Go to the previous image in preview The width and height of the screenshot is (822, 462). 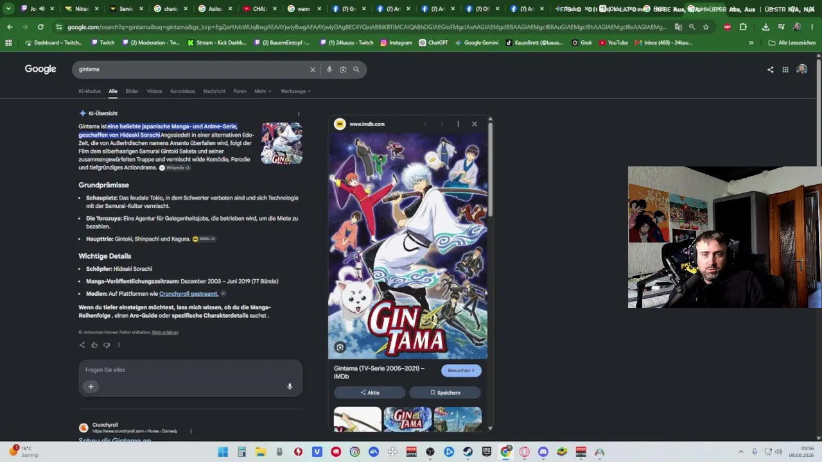pos(424,124)
